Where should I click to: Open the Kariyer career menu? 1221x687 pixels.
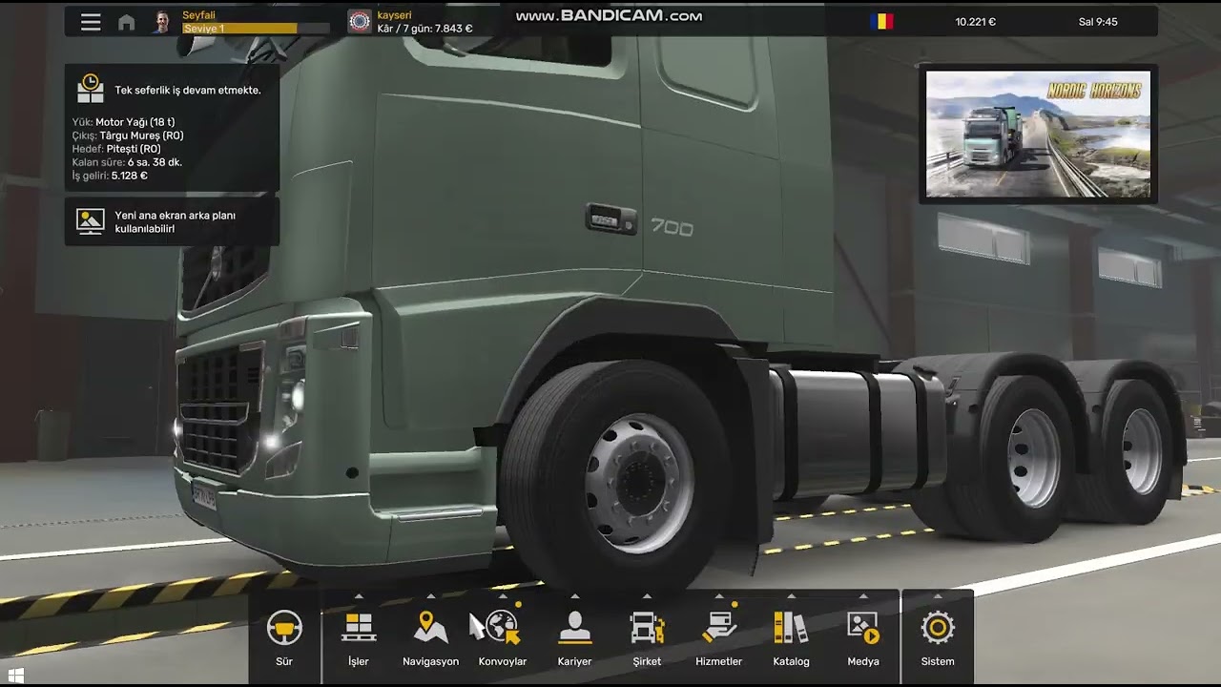(x=574, y=638)
